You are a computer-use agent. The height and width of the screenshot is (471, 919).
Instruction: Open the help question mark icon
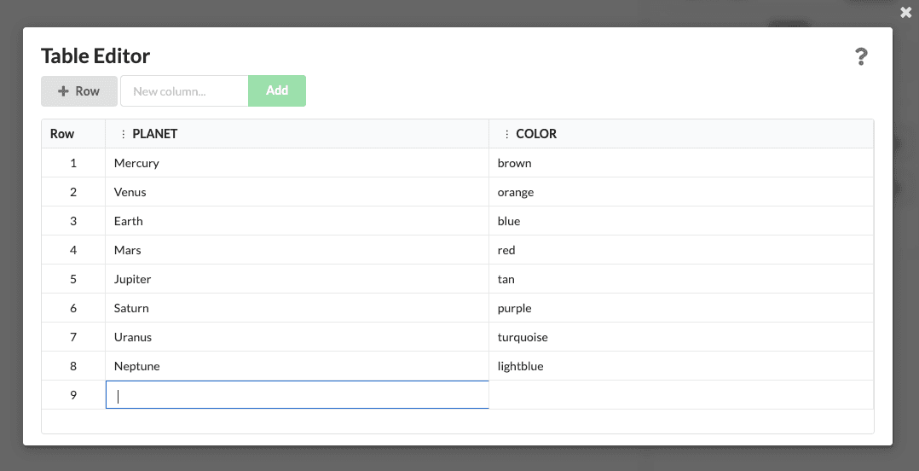click(x=861, y=57)
